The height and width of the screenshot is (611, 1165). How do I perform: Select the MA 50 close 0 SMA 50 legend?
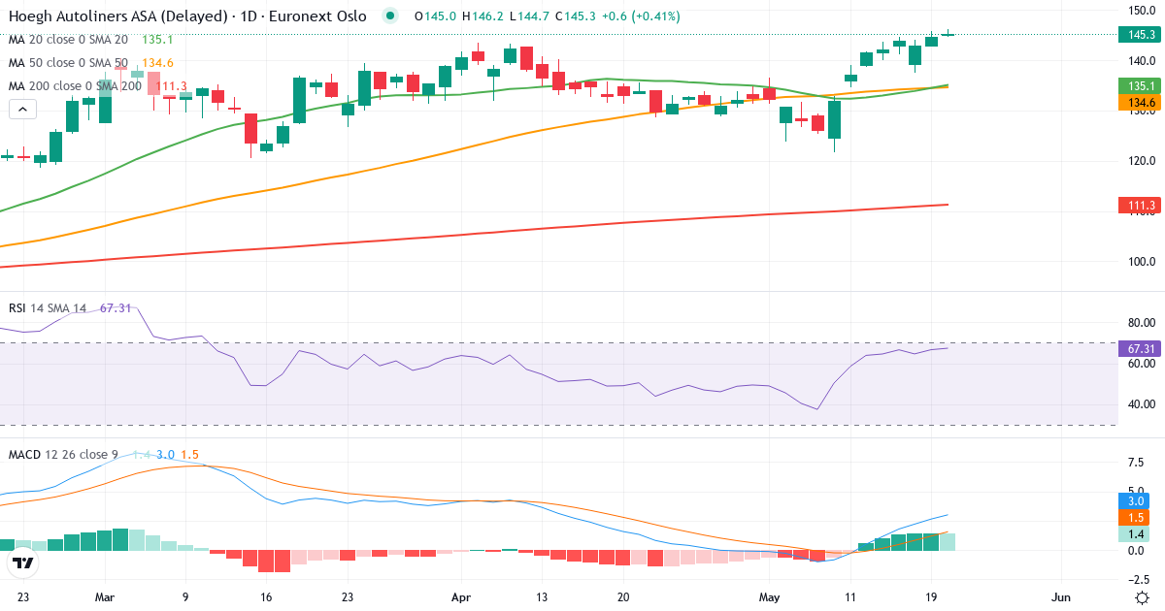[68, 63]
